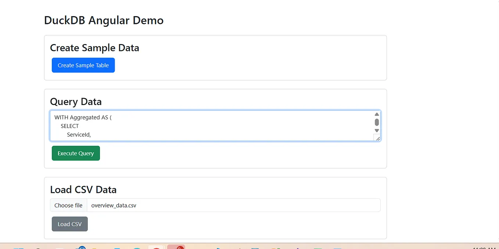Viewport: 499px width, 249px height.
Task: Place cursor on the ServiceId line
Action: click(79, 135)
